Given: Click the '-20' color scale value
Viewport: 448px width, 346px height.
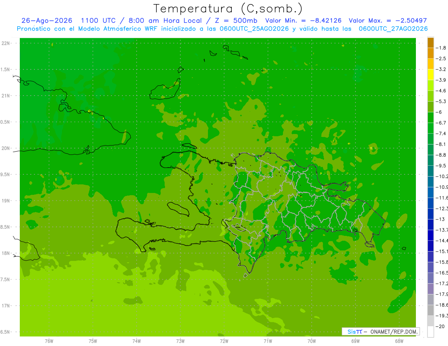Looking at the screenshot, I should click(441, 326).
